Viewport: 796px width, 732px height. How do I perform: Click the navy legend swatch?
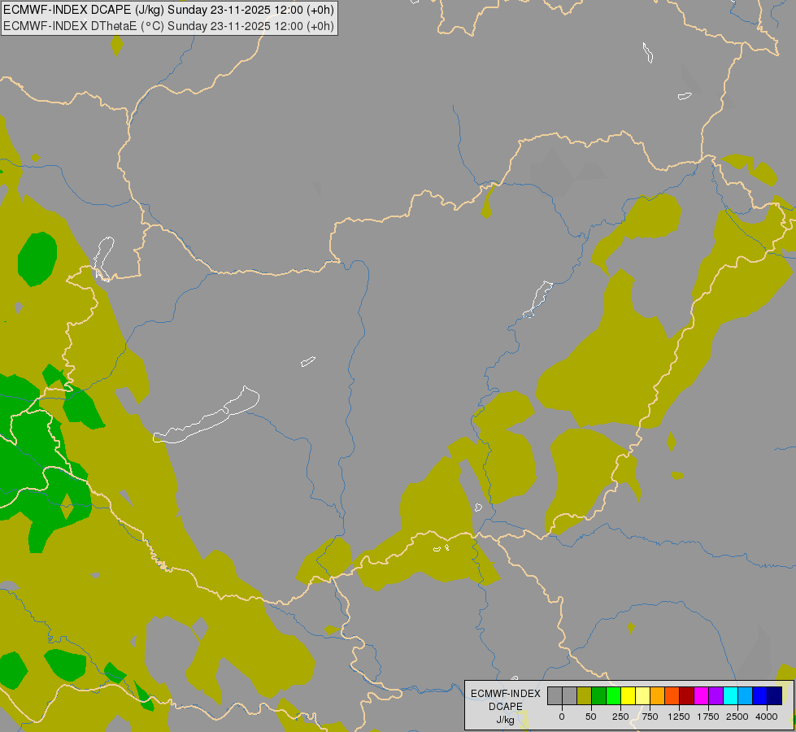[x=775, y=696]
